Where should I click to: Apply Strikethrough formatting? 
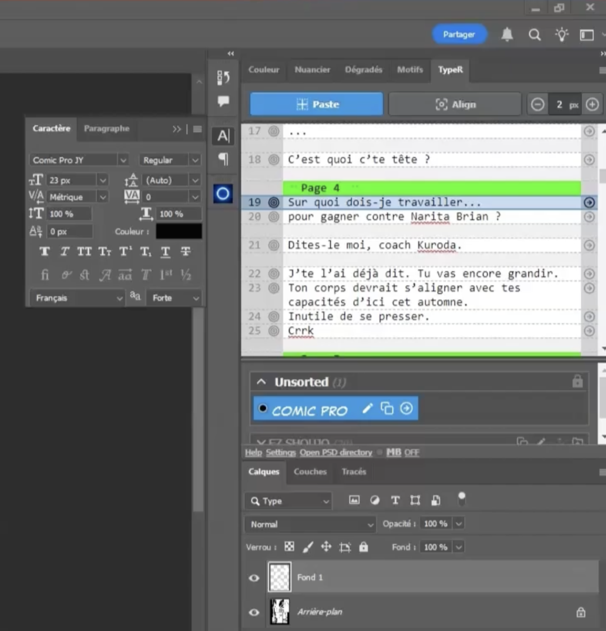pyautogui.click(x=185, y=251)
